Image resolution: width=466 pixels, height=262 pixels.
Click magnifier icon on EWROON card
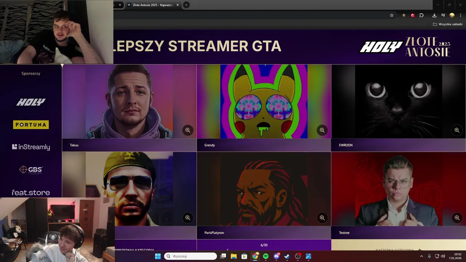[x=457, y=130]
